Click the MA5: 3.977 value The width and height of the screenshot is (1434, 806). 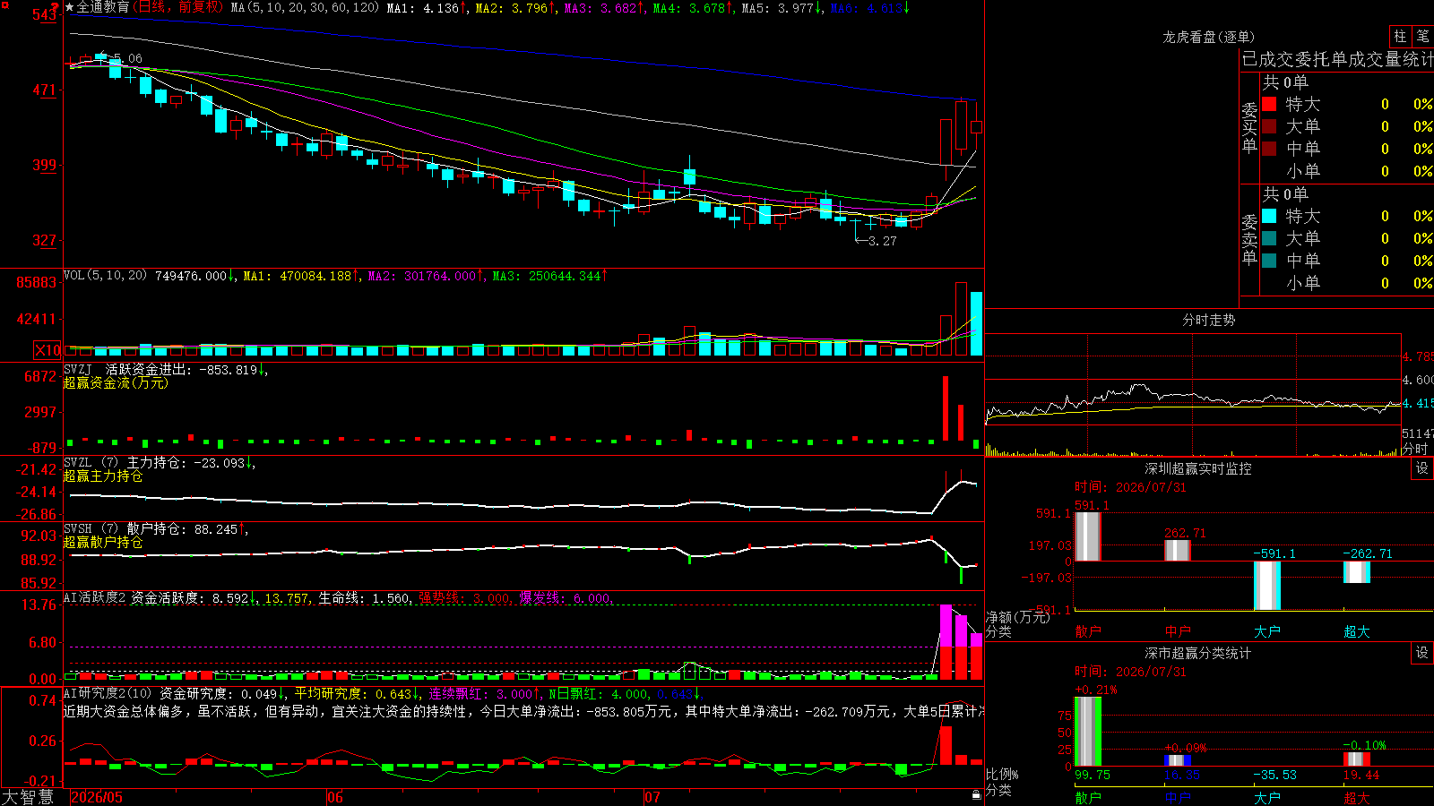(x=781, y=7)
